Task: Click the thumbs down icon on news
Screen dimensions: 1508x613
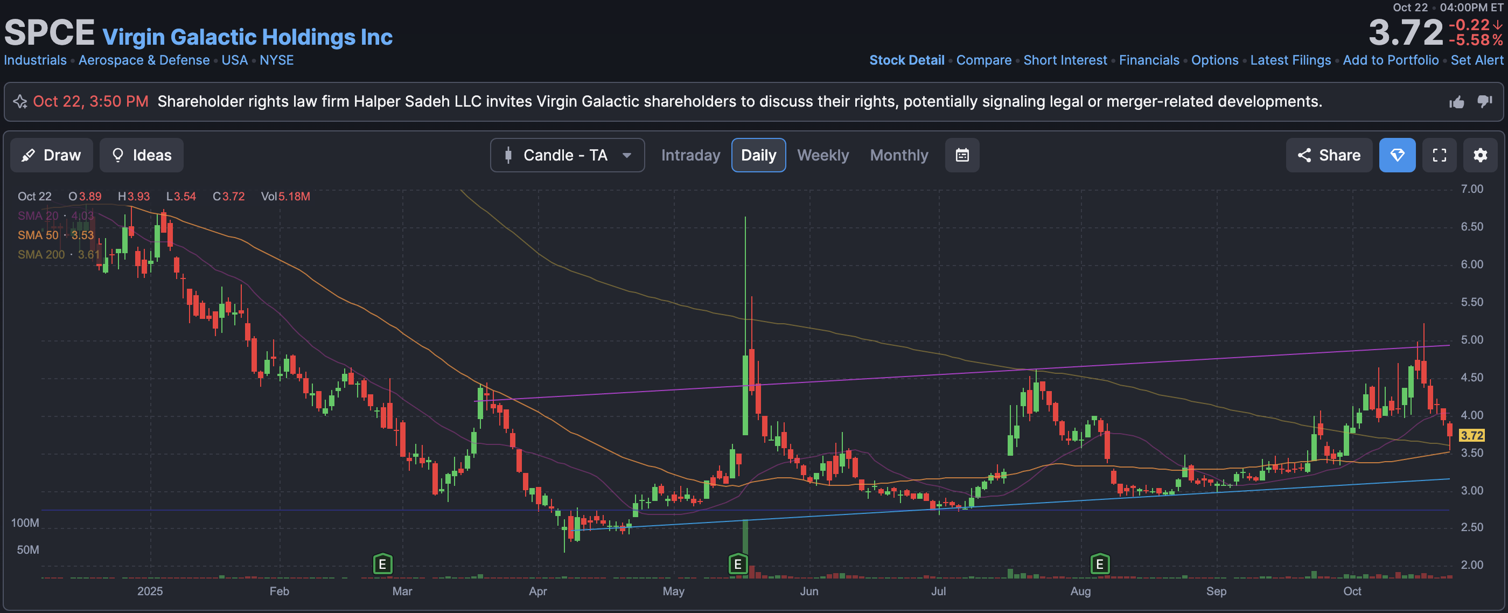Action: point(1485,101)
